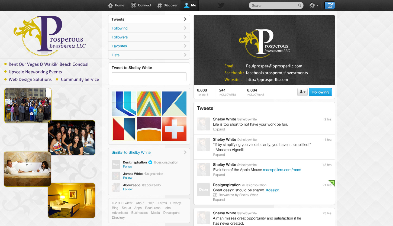Toggle the blue Following button

(x=320, y=92)
